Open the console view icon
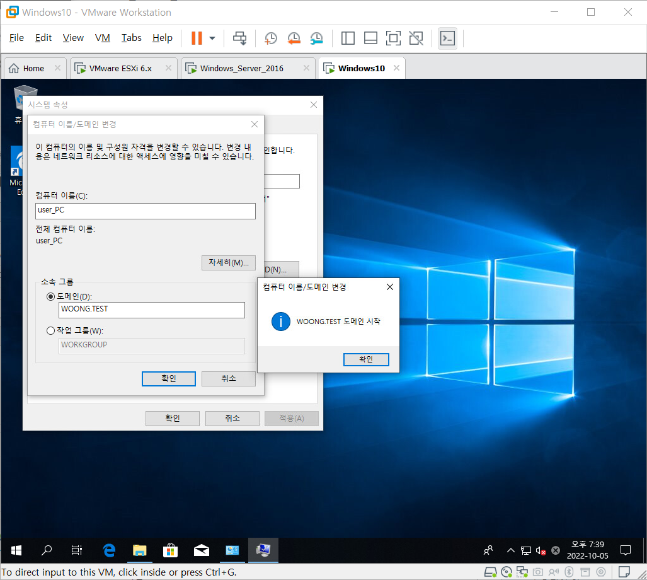 coord(448,38)
